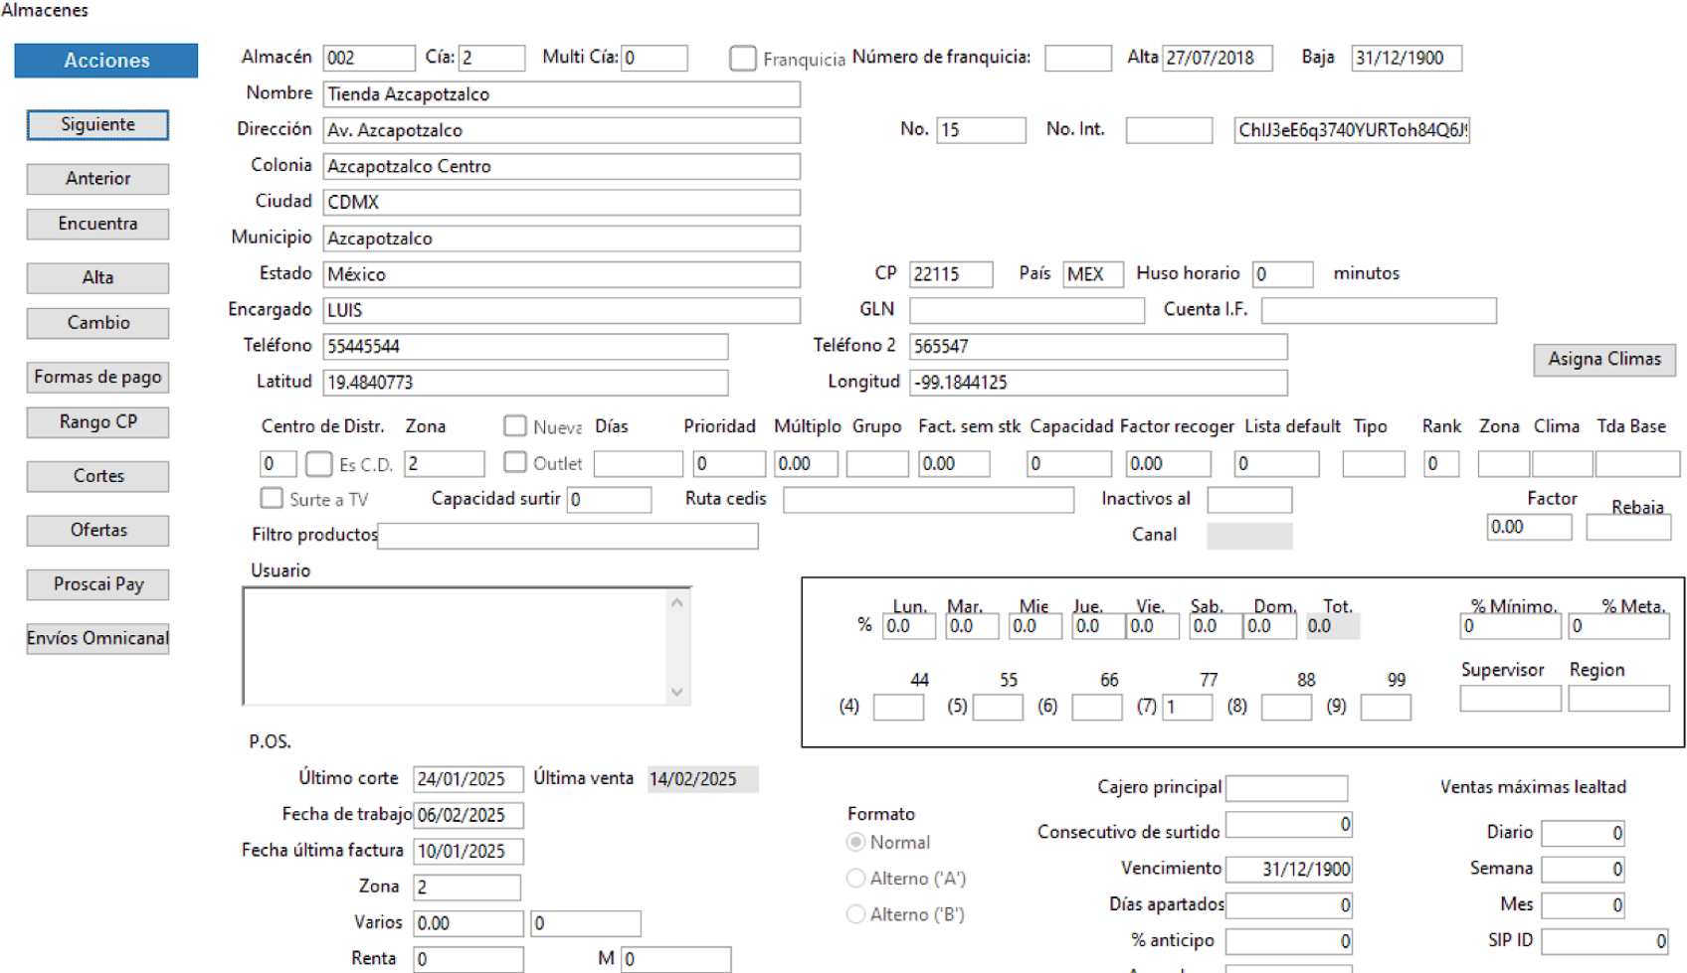Click the Nombre field Tienda Azcapotzalco
The width and height of the screenshot is (1687, 973).
562,94
